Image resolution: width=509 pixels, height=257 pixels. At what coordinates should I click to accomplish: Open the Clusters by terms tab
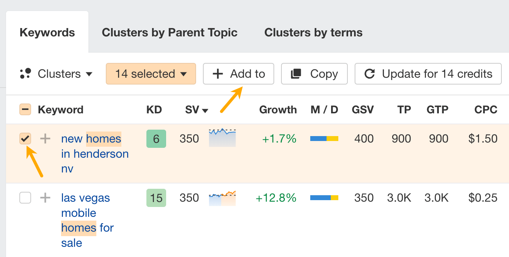click(313, 33)
